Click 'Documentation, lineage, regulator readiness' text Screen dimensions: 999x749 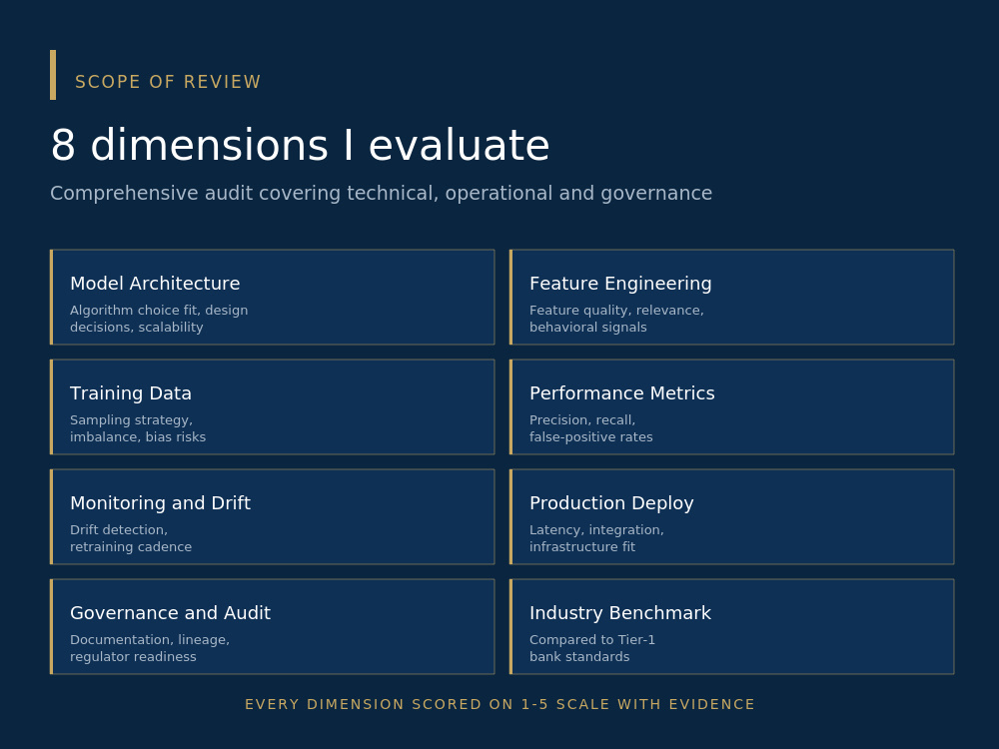pos(150,648)
